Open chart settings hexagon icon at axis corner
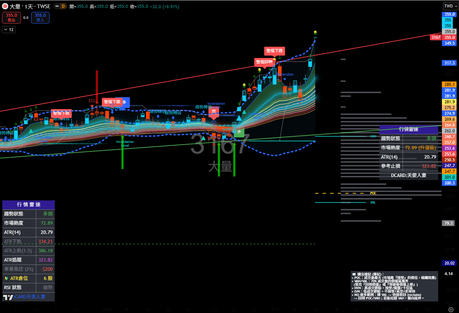 451,309
